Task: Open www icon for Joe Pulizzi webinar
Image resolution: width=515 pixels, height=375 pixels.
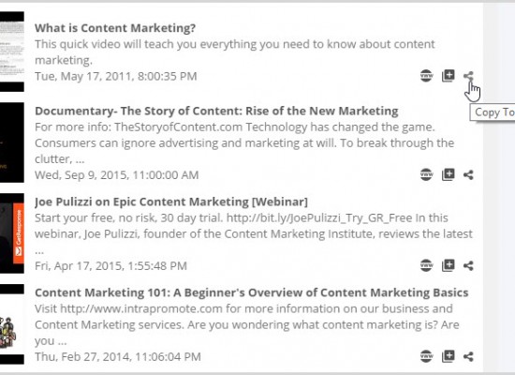Action: tap(426, 265)
